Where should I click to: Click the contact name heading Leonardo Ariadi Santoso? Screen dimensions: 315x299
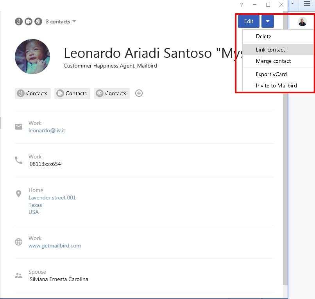pos(138,53)
